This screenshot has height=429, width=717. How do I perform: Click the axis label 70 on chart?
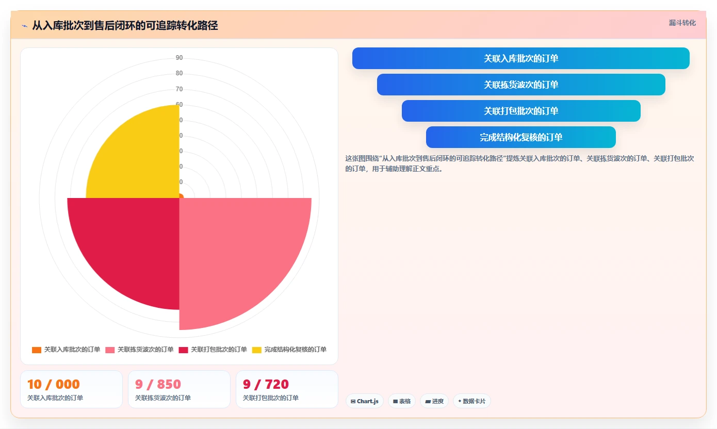(x=179, y=89)
